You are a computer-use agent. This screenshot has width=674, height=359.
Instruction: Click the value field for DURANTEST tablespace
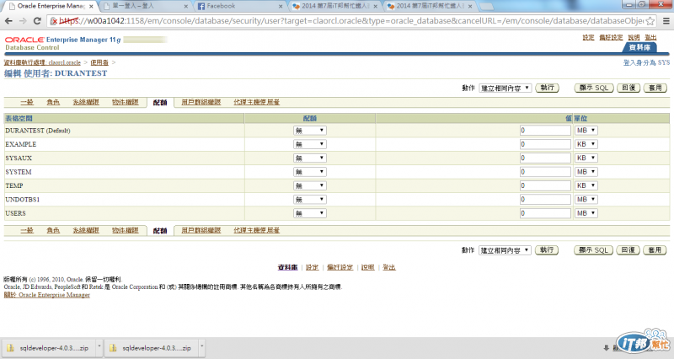[545, 131]
